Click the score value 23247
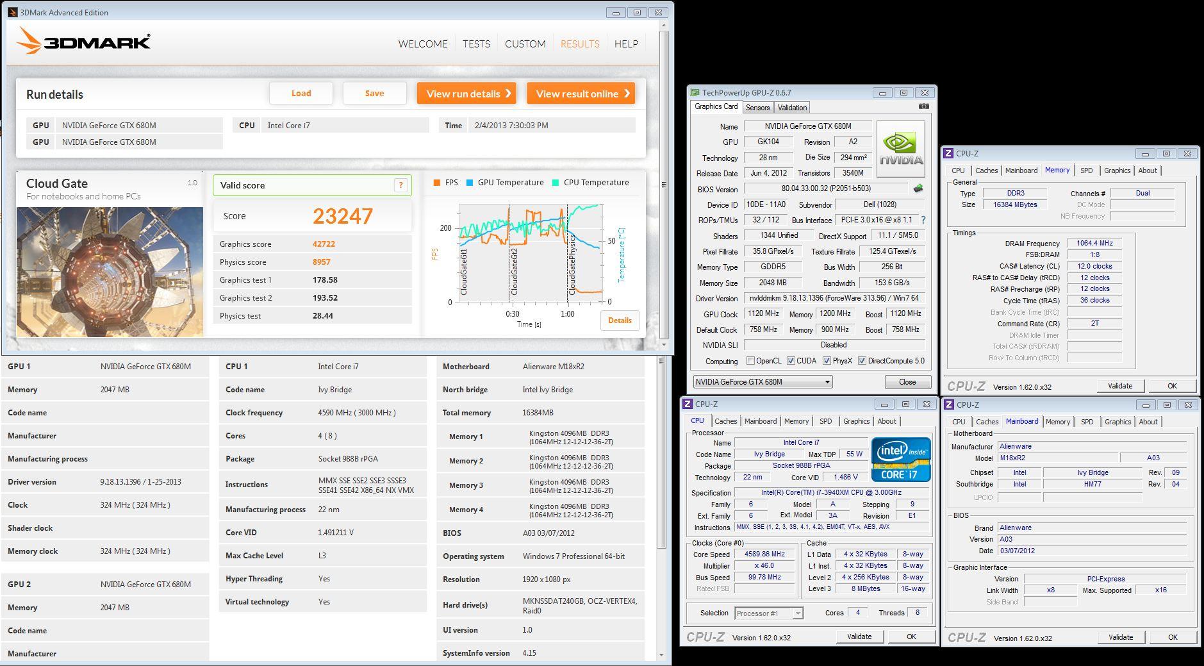Image resolution: width=1204 pixels, height=666 pixels. point(343,216)
